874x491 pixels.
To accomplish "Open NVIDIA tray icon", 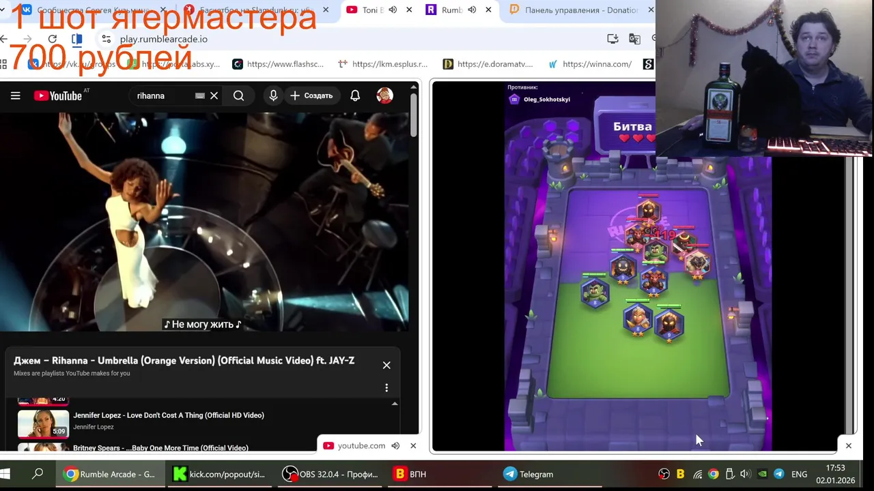I will [762, 474].
